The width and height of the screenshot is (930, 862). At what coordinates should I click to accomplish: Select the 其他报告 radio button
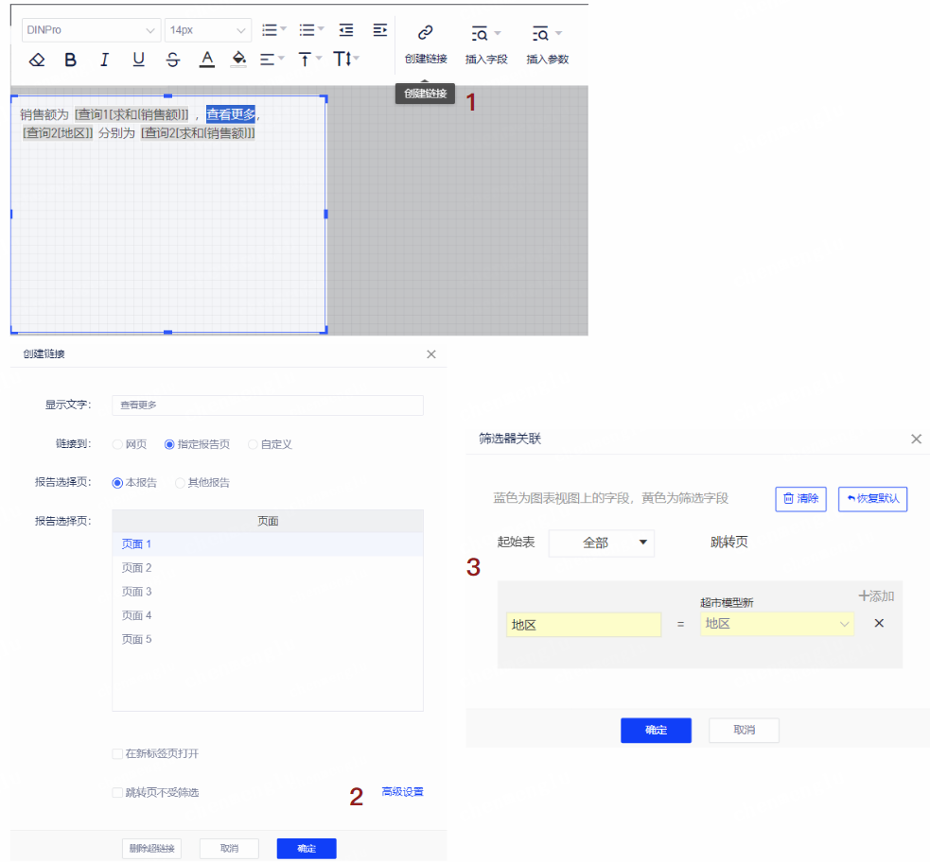(x=181, y=483)
